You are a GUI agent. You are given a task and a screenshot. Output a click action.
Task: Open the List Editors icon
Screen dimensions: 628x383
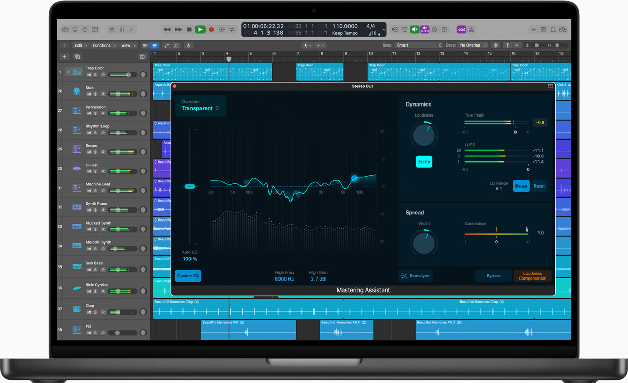[533, 30]
